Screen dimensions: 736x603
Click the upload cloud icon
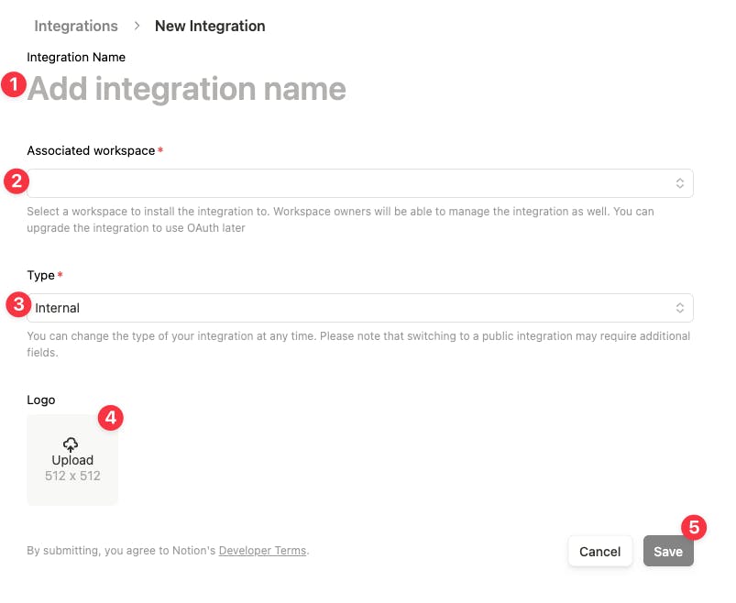72,444
